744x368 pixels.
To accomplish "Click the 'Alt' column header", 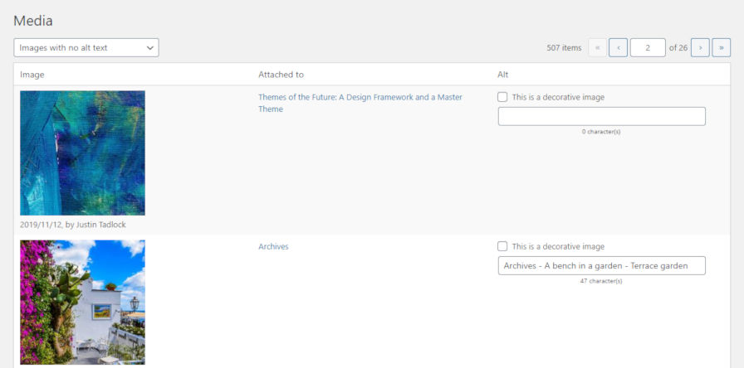I will (503, 75).
